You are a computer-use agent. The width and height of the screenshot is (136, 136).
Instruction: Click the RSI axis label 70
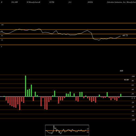[x=2, y=31]
